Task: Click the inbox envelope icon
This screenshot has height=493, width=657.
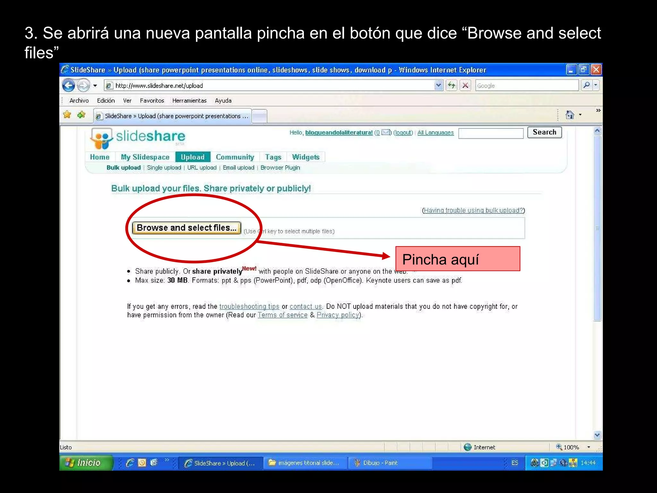Action: point(386,132)
